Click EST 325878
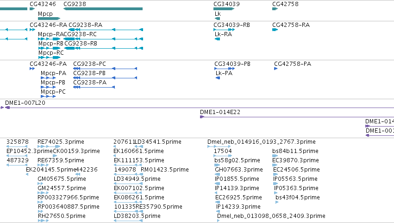 18,142
